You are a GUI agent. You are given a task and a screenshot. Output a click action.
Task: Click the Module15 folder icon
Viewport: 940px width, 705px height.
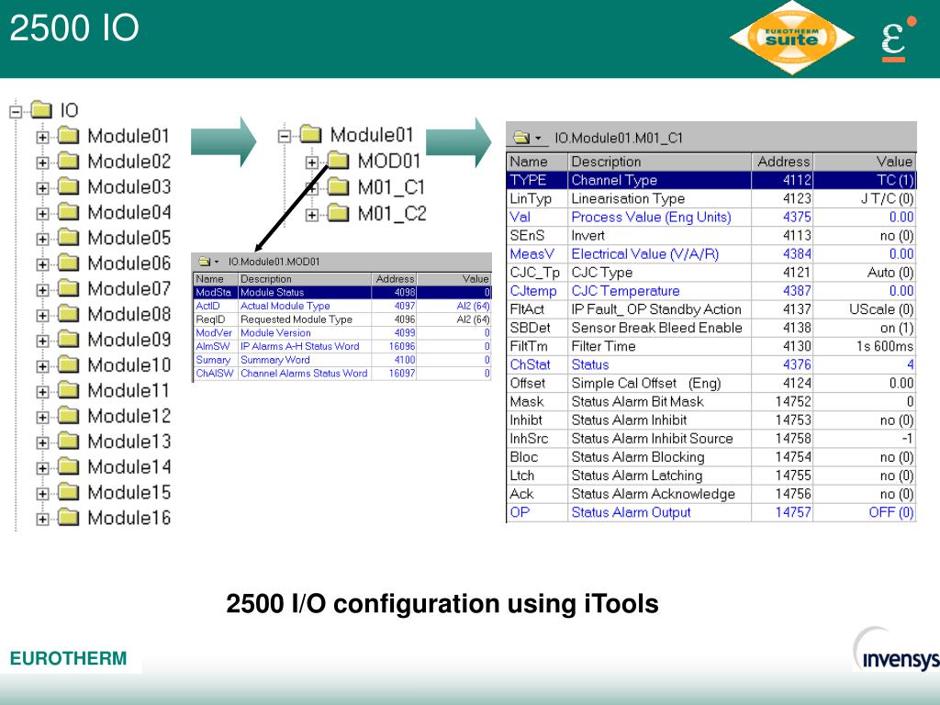[x=68, y=492]
